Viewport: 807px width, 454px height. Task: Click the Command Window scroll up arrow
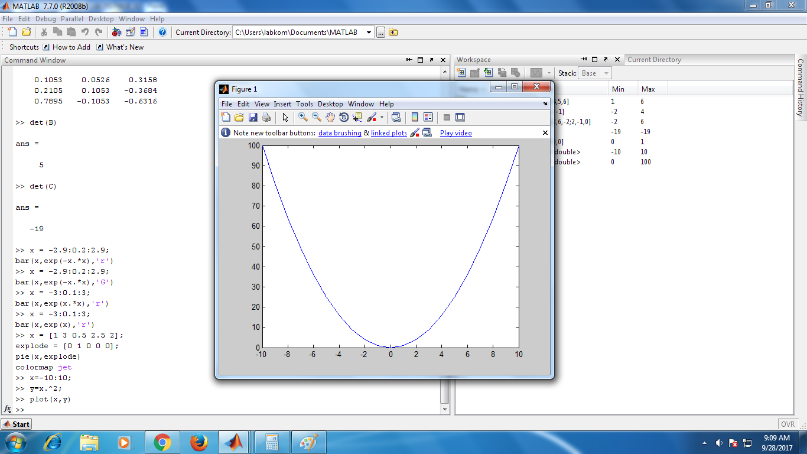click(445, 72)
